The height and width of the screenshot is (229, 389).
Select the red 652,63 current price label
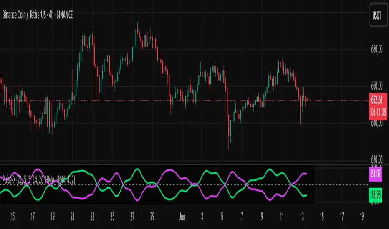377,100
